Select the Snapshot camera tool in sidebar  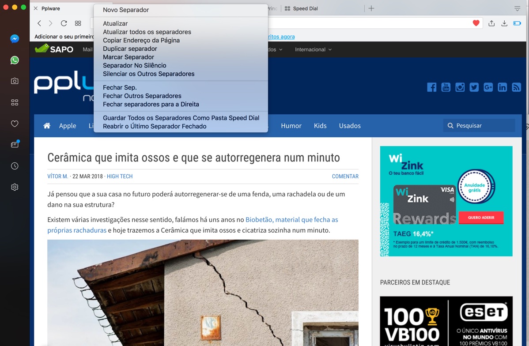pyautogui.click(x=15, y=81)
